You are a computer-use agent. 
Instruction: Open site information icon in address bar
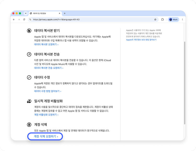(x=30, y=20)
